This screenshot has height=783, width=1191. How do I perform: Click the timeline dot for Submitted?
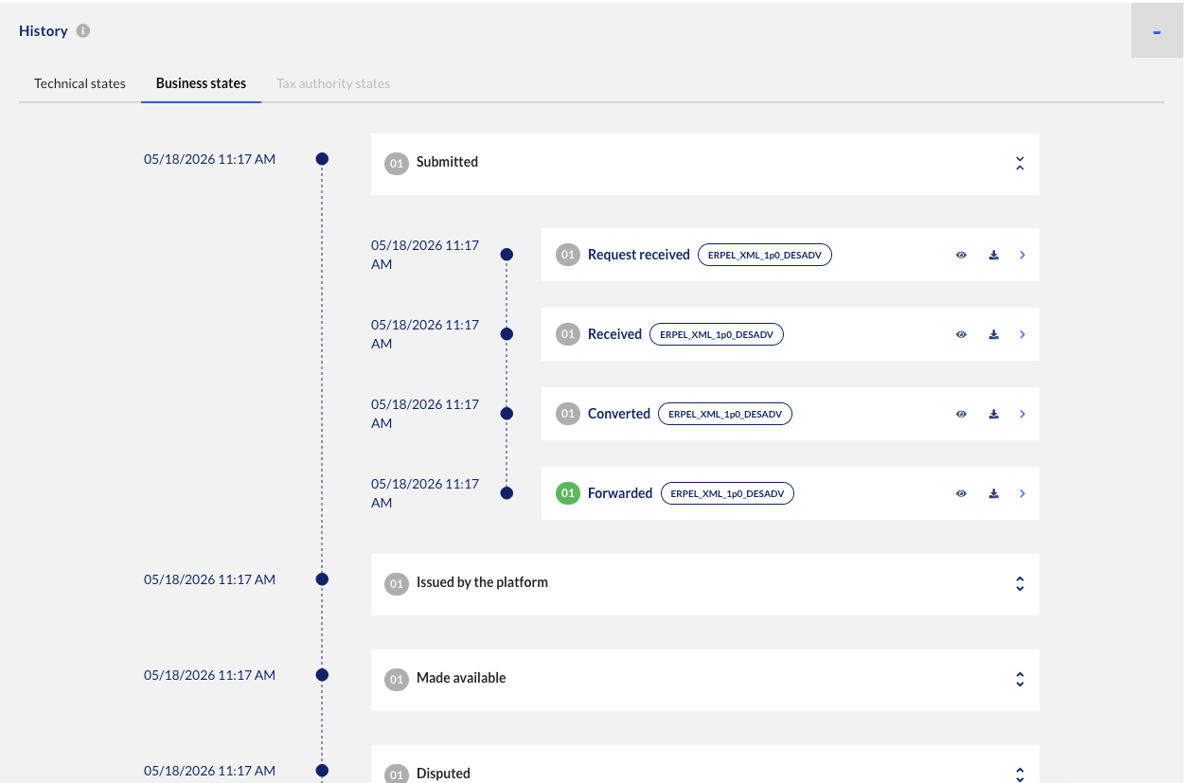tap(322, 159)
